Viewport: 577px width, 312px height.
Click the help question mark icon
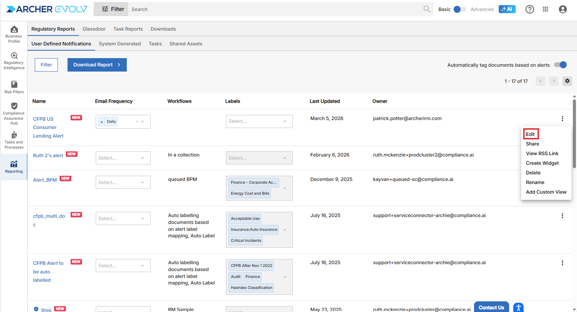(x=529, y=9)
